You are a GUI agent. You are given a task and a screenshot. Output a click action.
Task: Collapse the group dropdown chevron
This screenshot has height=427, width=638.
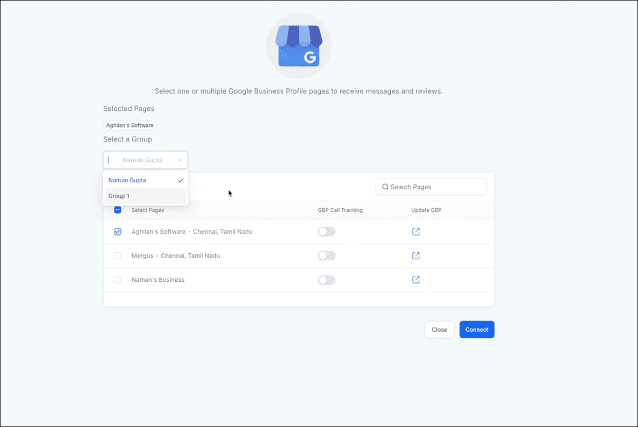[180, 160]
